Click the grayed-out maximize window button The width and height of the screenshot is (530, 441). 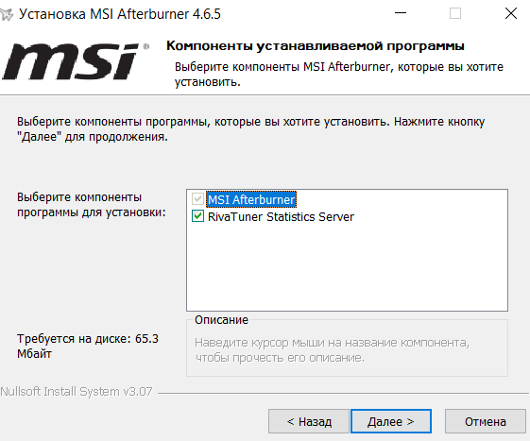pyautogui.click(x=455, y=13)
